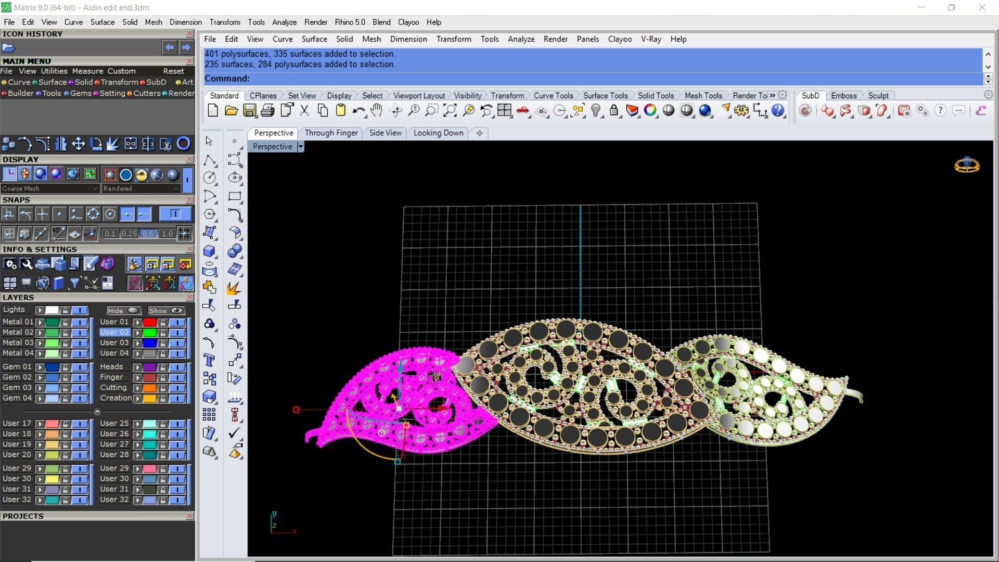This screenshot has width=999, height=562.
Task: Switch to the Through Finger viewport tab
Action: 331,133
